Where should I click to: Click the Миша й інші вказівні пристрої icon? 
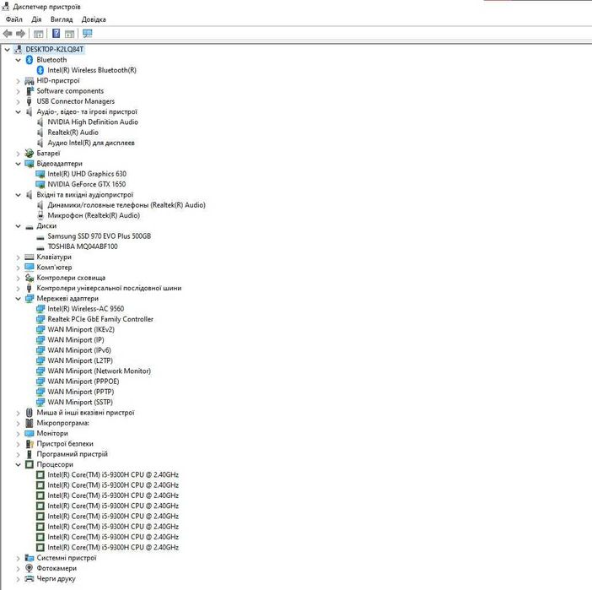coord(29,413)
